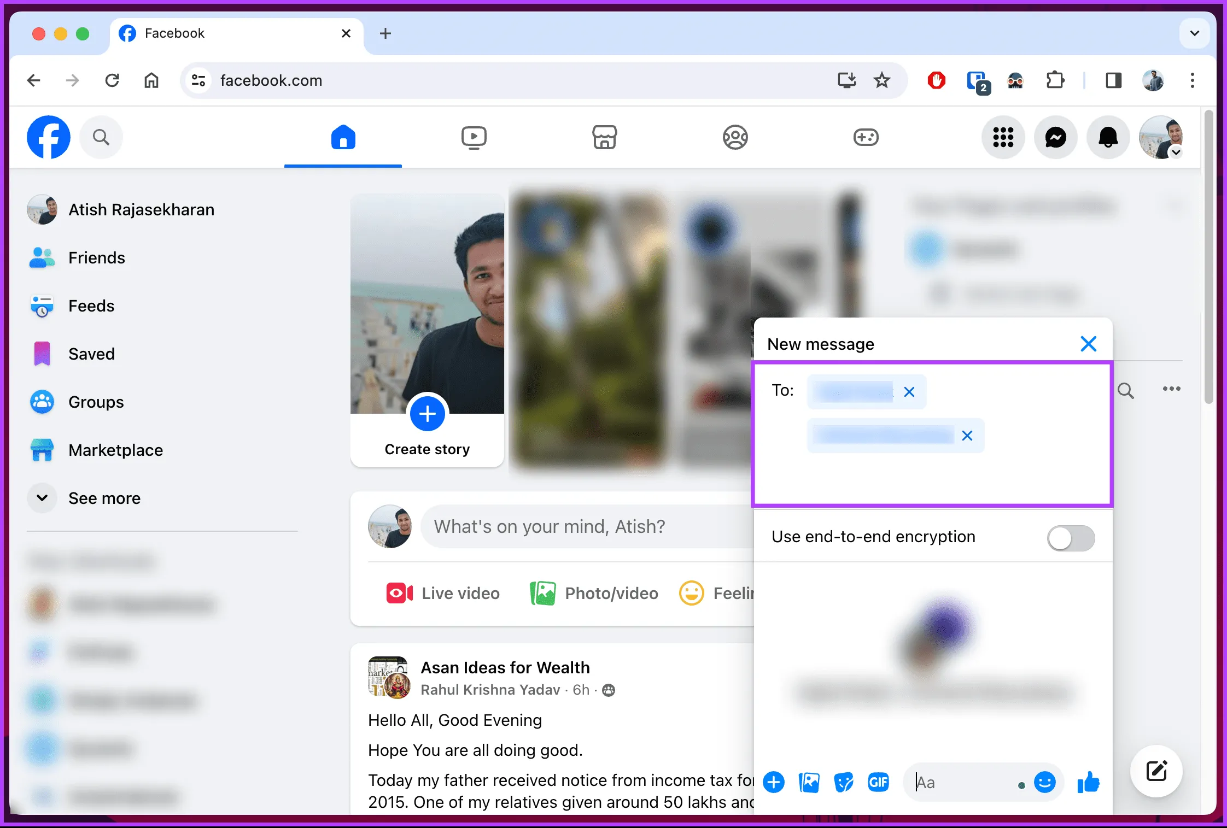Screen dimensions: 1227x828
Task: Open the emoji picker in chat
Action: (1044, 783)
